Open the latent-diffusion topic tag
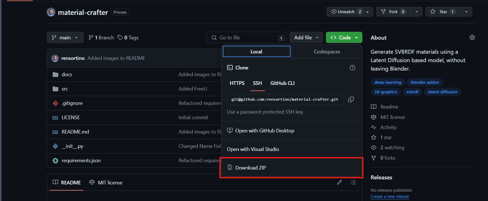 (x=442, y=92)
